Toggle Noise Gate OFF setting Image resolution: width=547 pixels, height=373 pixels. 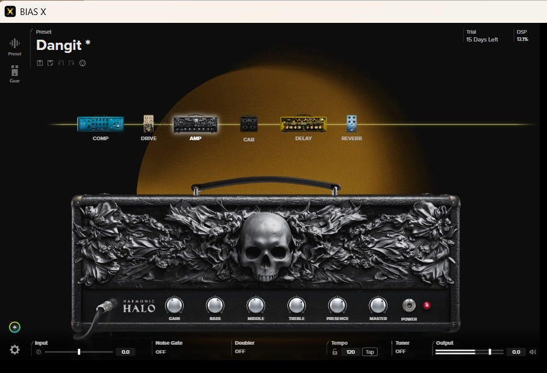(x=160, y=352)
